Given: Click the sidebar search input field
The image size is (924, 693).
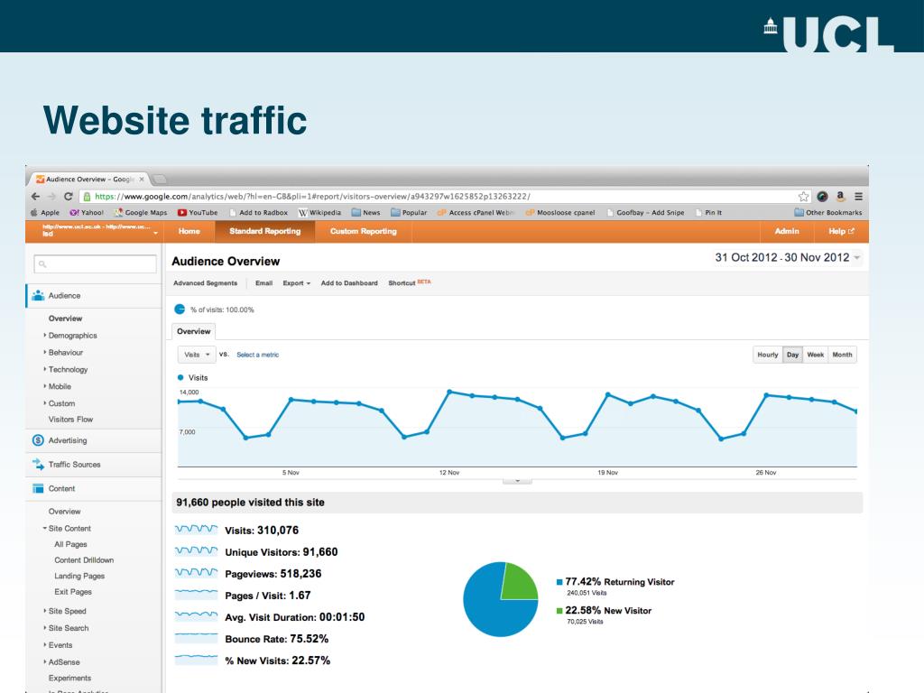Looking at the screenshot, I should point(96,264).
